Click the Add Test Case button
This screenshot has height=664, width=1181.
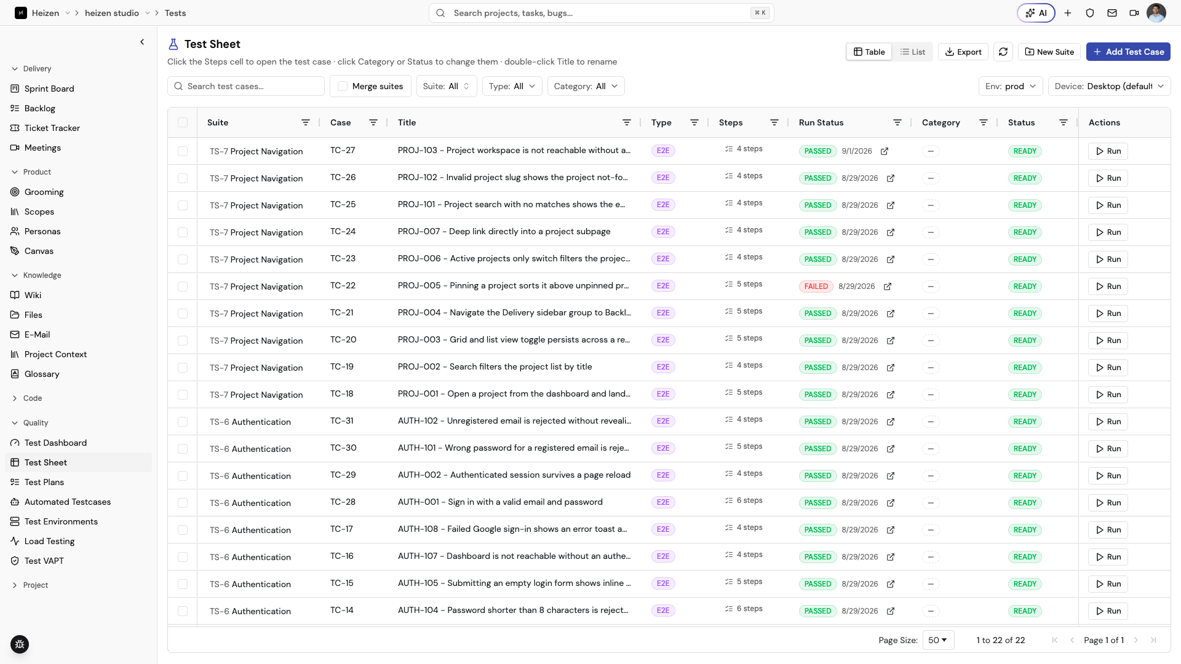pyautogui.click(x=1128, y=52)
